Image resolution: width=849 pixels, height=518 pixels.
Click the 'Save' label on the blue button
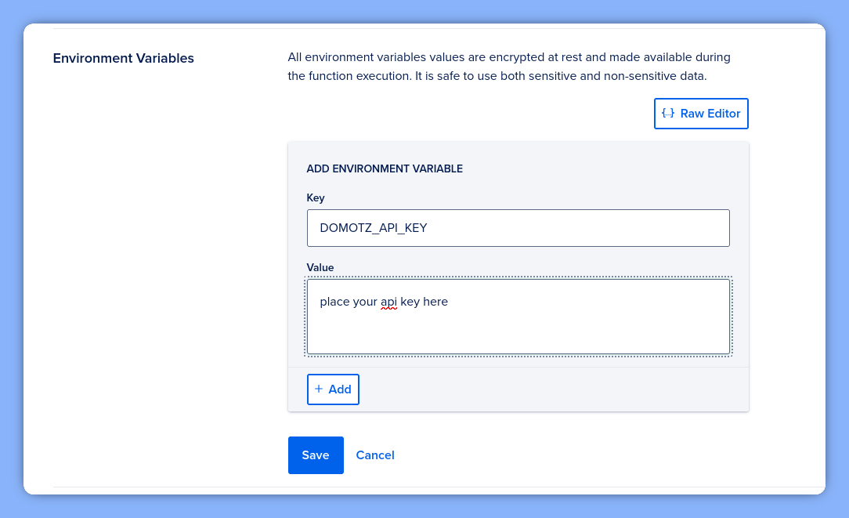(316, 455)
